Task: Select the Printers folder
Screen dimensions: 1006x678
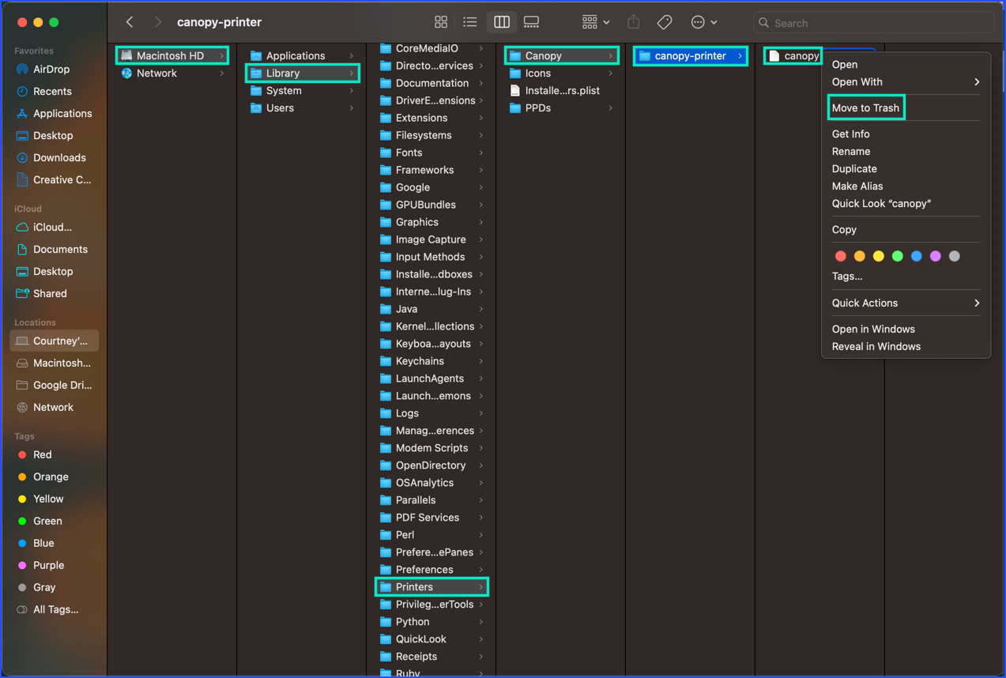Action: tap(431, 586)
